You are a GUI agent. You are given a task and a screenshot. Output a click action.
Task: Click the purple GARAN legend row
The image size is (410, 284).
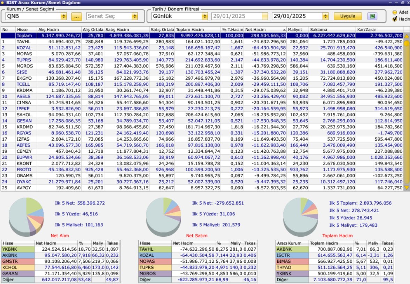click(60, 274)
